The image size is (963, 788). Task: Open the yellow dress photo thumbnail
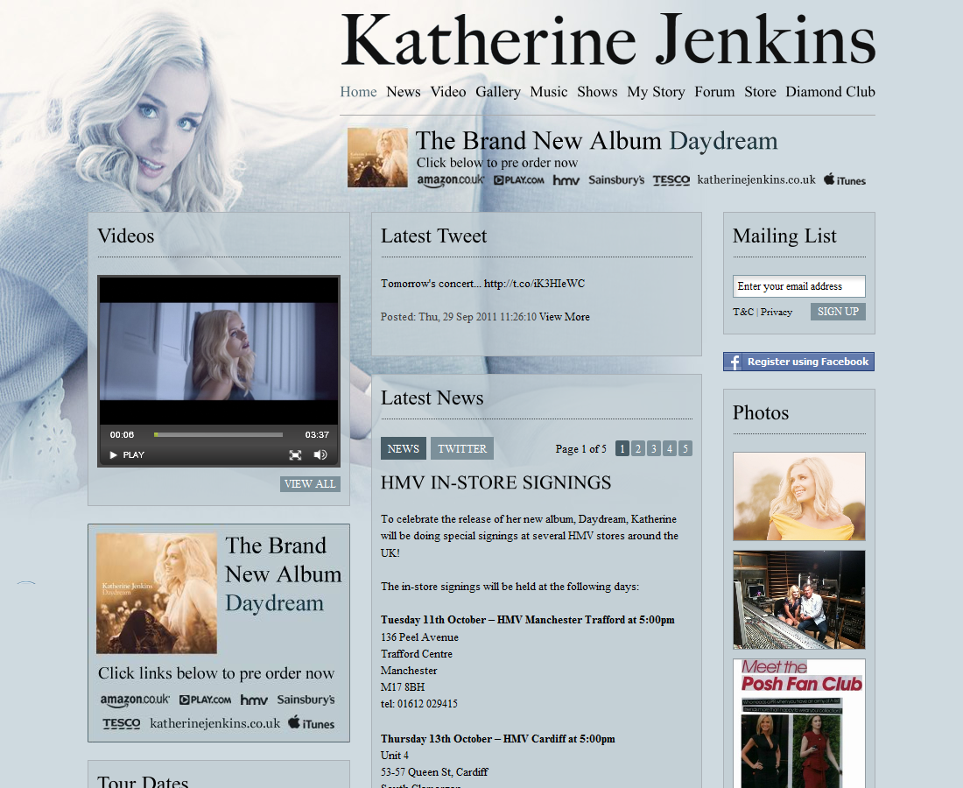799,496
